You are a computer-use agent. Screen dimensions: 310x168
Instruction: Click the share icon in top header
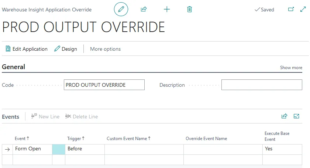pos(144,10)
